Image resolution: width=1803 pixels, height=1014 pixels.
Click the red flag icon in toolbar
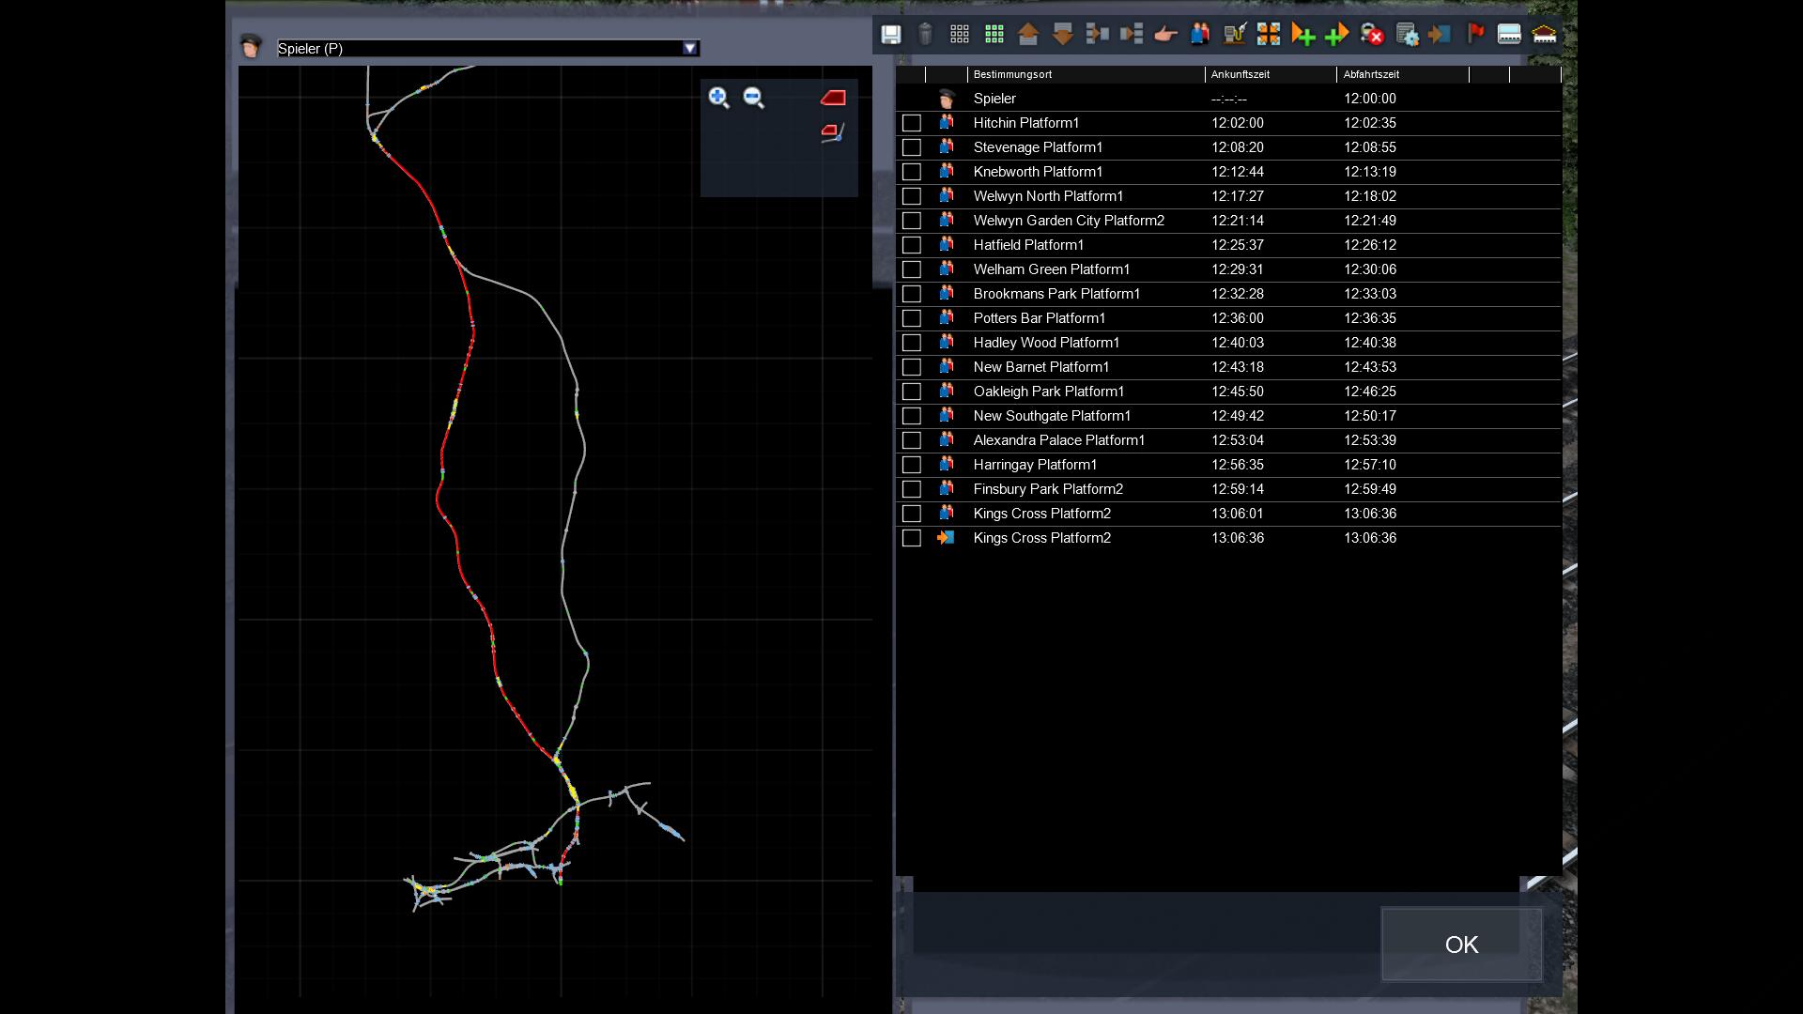pos(1475,35)
